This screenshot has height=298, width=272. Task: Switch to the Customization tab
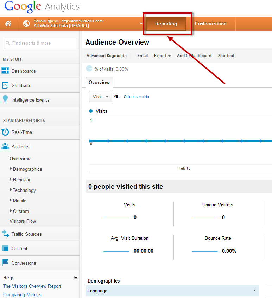[x=210, y=24]
